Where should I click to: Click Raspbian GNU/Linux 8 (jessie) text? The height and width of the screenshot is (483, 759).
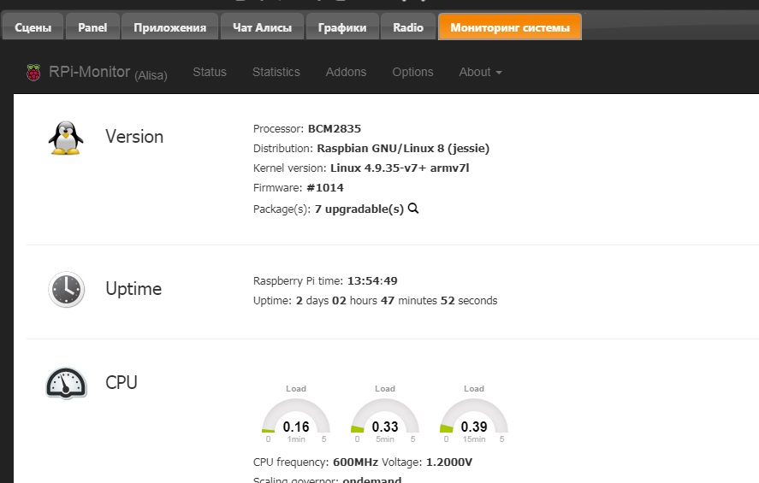click(x=403, y=149)
